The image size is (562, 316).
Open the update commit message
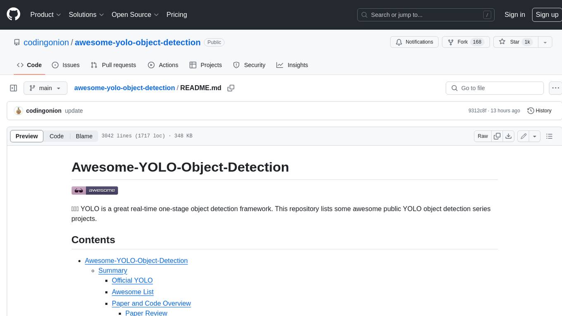(x=74, y=111)
